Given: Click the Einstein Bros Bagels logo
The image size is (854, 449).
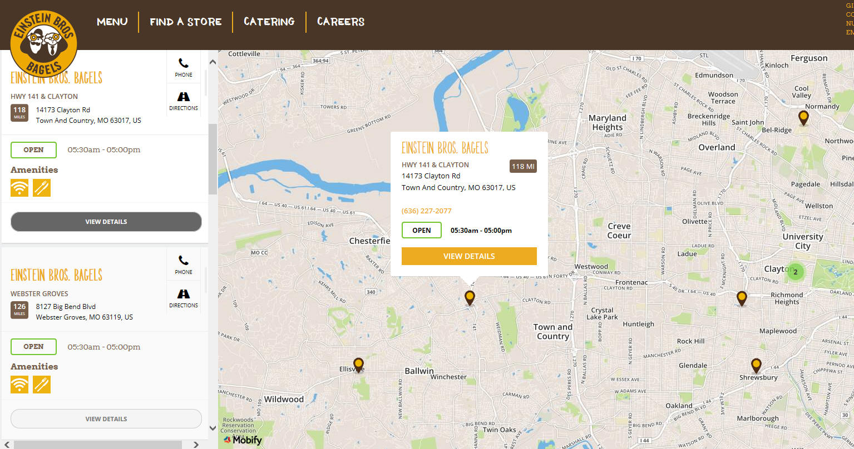Looking at the screenshot, I should pos(43,44).
